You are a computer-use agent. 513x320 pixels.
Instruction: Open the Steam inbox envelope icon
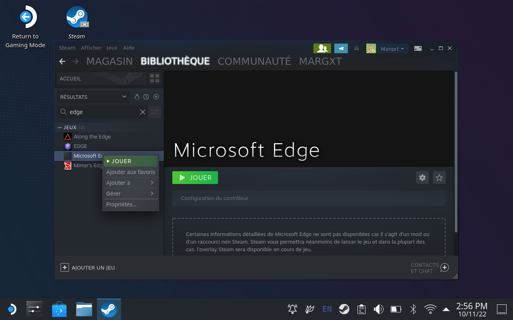[357, 48]
